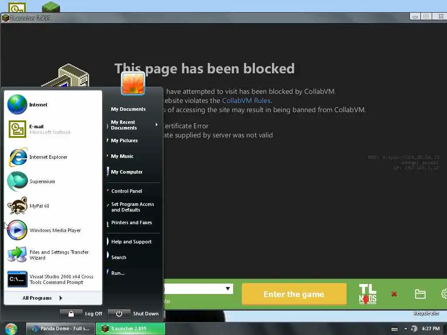The height and width of the screenshot is (335, 447).
Task: Switch to Panda Dome taskbar button
Action: [x=61, y=328]
